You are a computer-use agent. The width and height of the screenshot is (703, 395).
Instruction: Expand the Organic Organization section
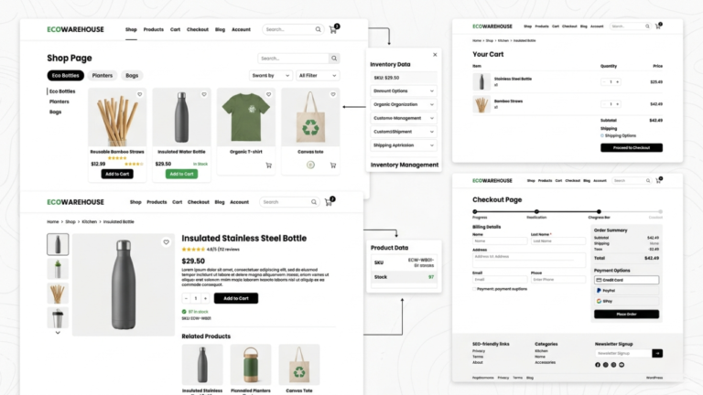click(403, 104)
